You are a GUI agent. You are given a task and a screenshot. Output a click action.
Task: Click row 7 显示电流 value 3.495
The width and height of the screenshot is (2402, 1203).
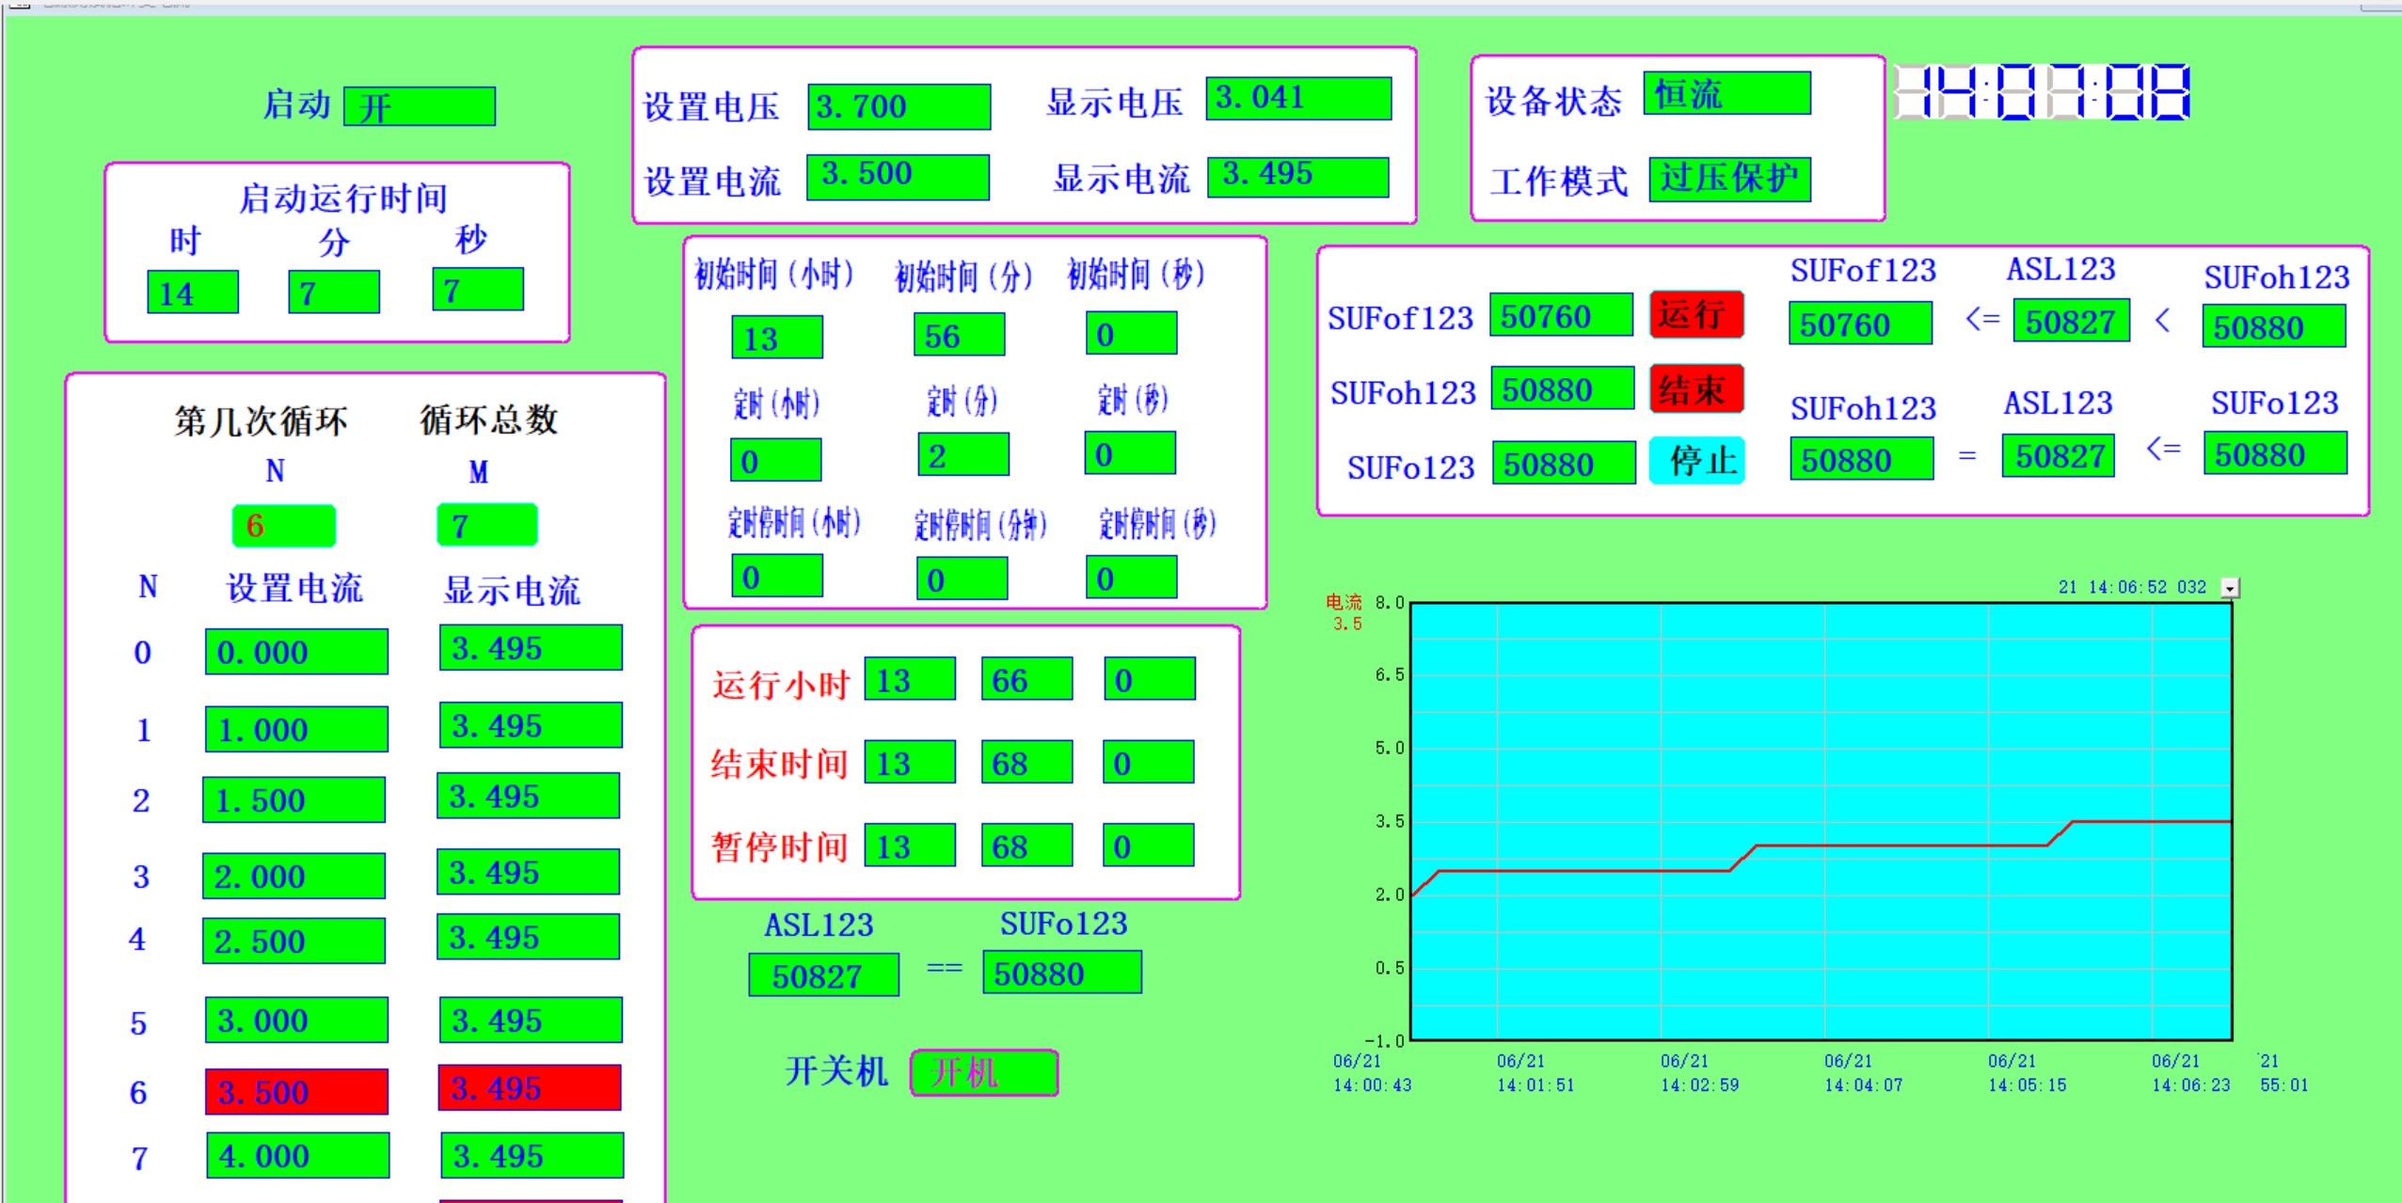(533, 1155)
